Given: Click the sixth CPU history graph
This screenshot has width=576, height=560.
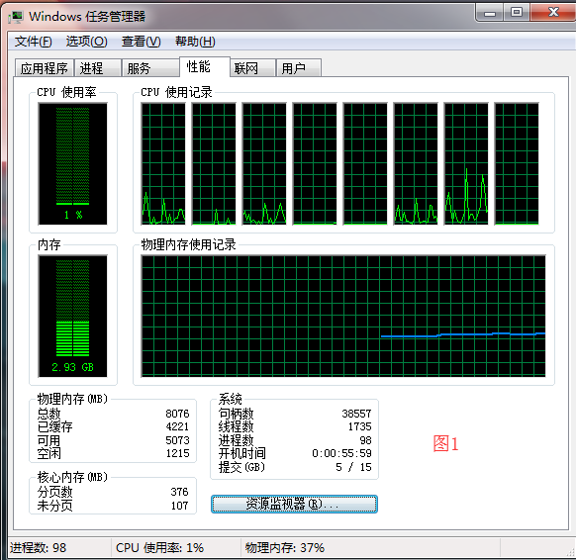Looking at the screenshot, I should (x=416, y=164).
